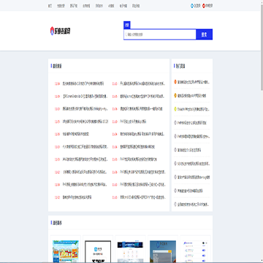
Task: Click the magnifier icon inside the search box
Action: coord(126,34)
